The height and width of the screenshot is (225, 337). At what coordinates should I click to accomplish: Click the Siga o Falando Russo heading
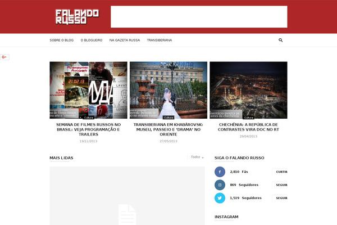(x=239, y=158)
